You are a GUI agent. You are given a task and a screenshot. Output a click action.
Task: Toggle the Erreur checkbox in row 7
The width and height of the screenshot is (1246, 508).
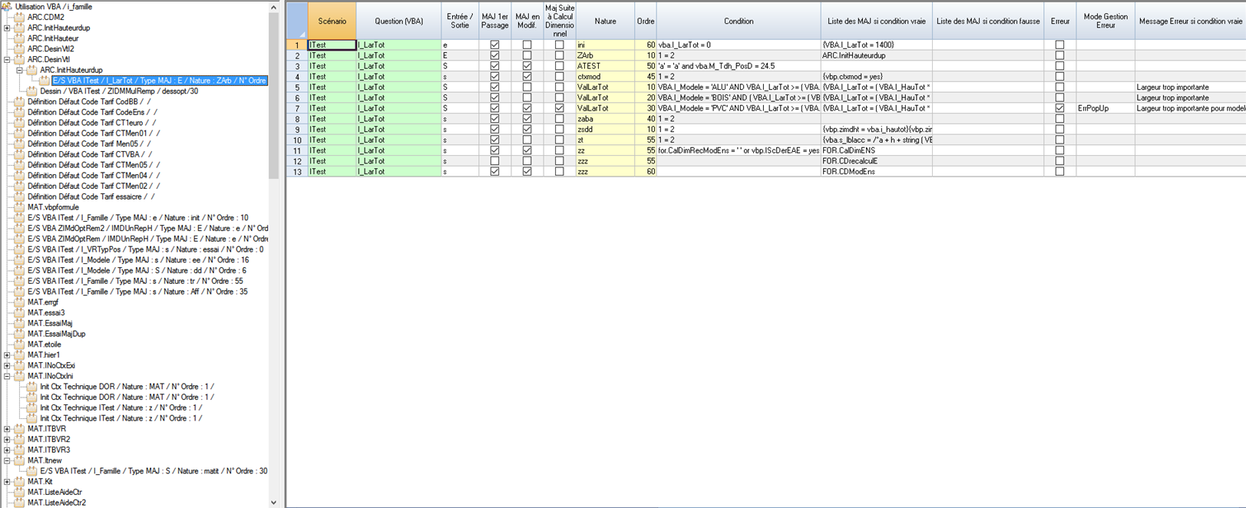click(1059, 108)
